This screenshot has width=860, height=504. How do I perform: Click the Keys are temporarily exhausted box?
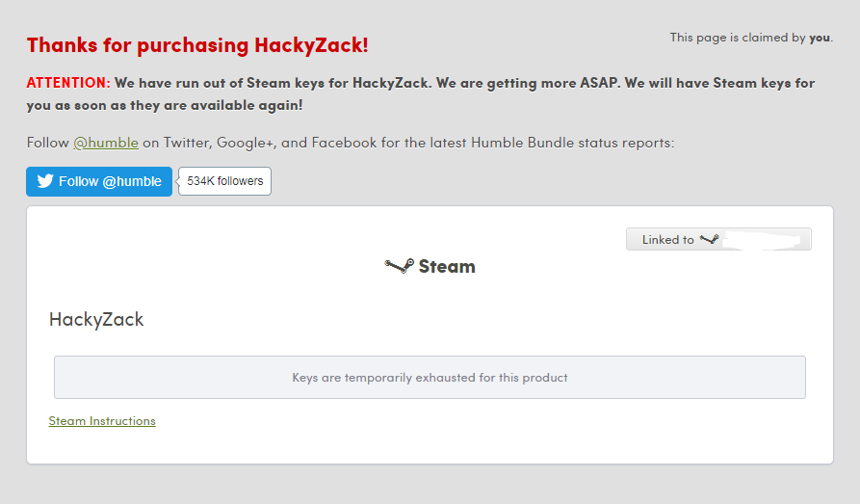point(430,377)
